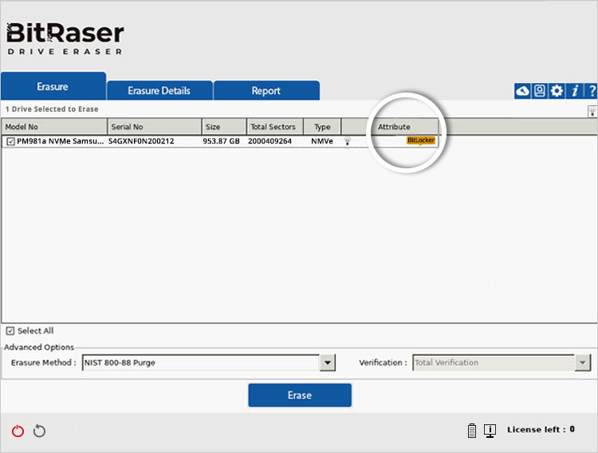
Task: Open the Report tab
Action: click(x=266, y=91)
